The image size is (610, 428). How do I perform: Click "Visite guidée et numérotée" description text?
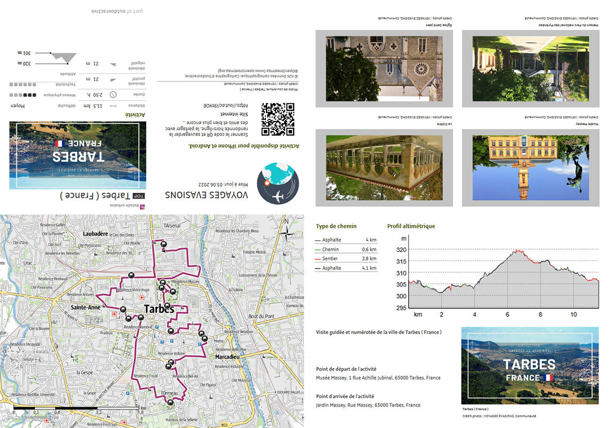click(x=378, y=332)
